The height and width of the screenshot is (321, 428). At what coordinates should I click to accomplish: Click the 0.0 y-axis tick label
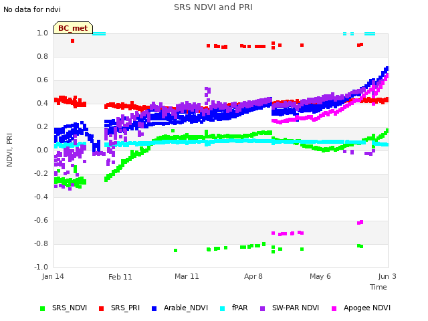[x=43, y=150]
